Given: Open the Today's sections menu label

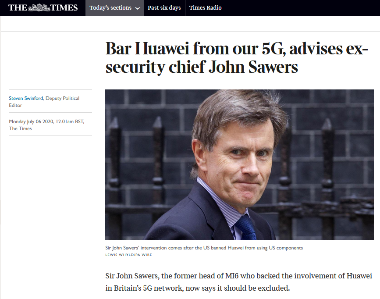Looking at the screenshot, I should (110, 8).
